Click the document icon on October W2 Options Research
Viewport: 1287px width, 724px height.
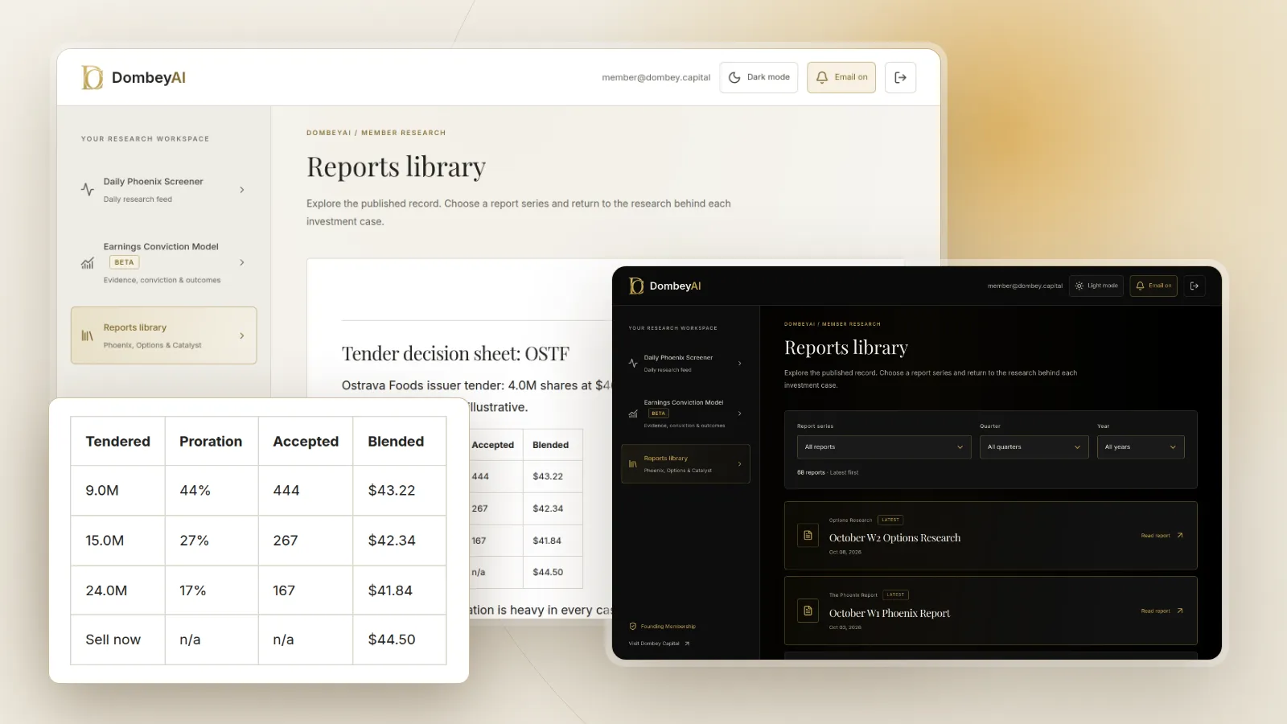point(808,536)
